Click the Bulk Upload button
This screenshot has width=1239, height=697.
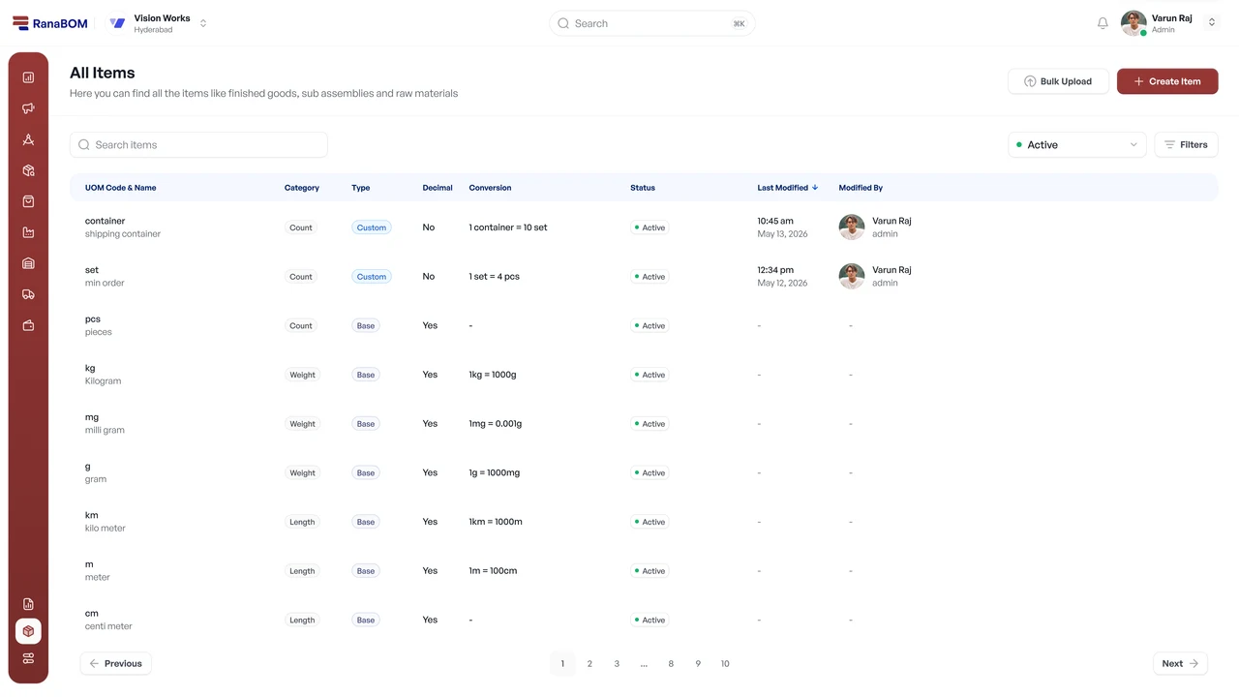(1058, 81)
